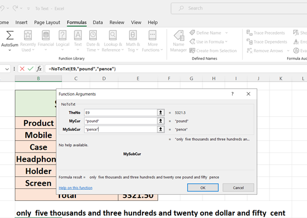Click the Insert Function fx icon
The height and width of the screenshot is (218, 307).
39,69
